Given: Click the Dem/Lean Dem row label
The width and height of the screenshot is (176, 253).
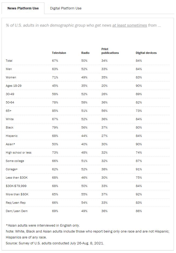Looking at the screenshot, I should [x=16, y=211].
